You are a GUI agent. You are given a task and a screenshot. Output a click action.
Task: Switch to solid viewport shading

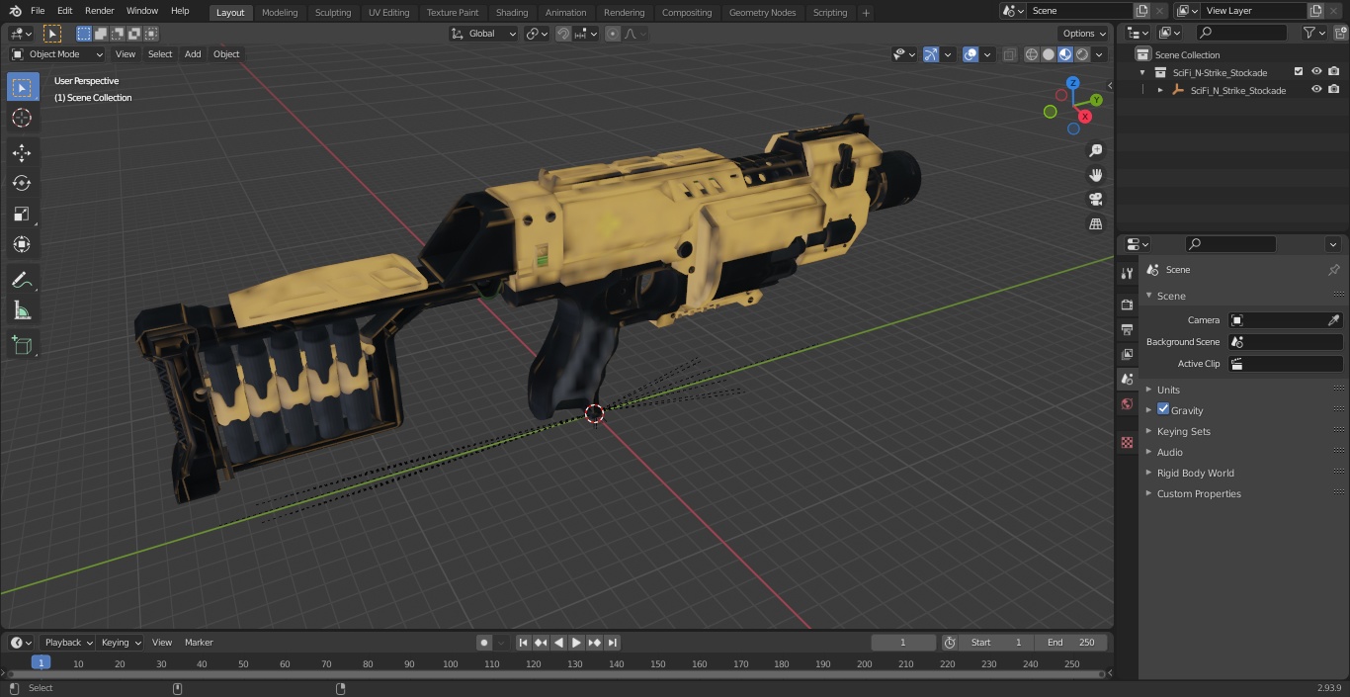[1049, 54]
